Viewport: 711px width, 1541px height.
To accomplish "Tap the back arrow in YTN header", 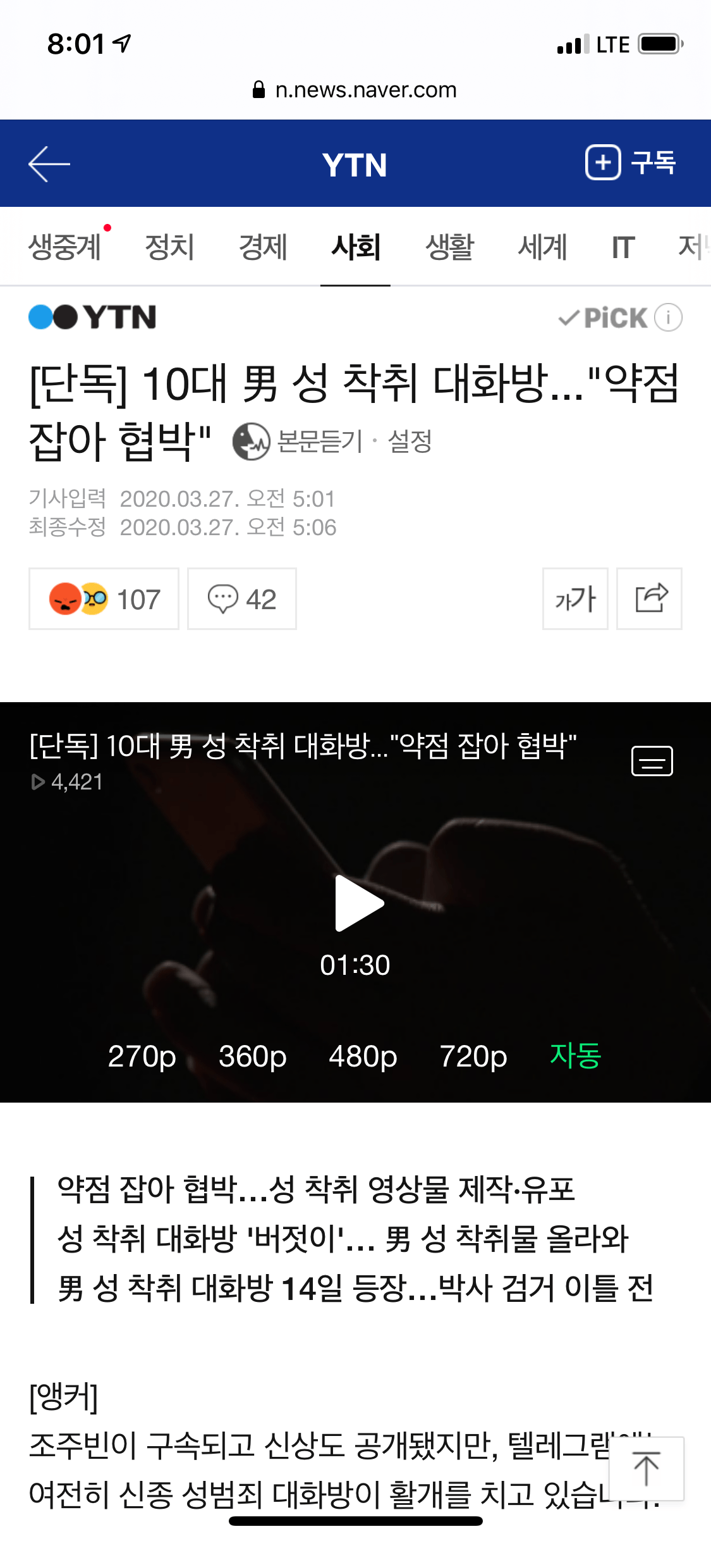I will (49, 164).
